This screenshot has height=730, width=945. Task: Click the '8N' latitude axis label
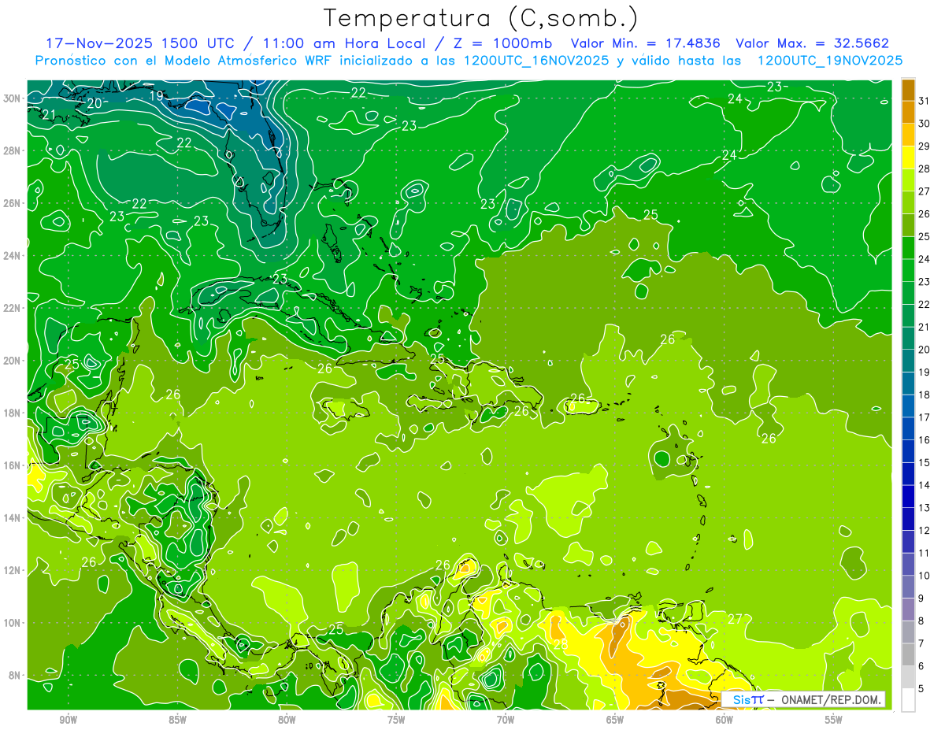(15, 675)
